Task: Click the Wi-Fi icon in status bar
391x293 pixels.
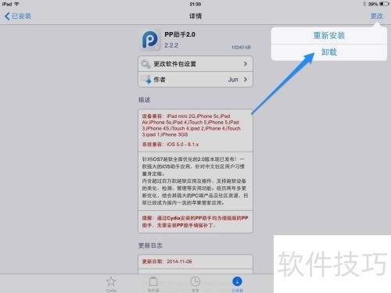Action: pyautogui.click(x=16, y=4)
